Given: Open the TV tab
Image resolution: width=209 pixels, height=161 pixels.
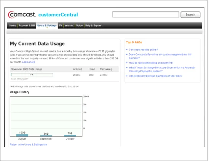Looking at the screenshot, I should pos(61,26).
